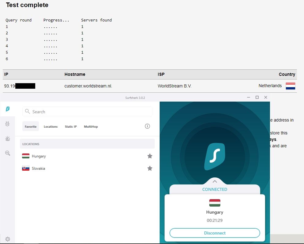
Task: Click the Disconnect button
Action: coord(215,233)
